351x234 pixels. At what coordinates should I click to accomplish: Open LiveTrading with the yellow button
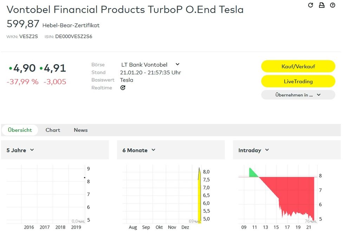coord(298,81)
